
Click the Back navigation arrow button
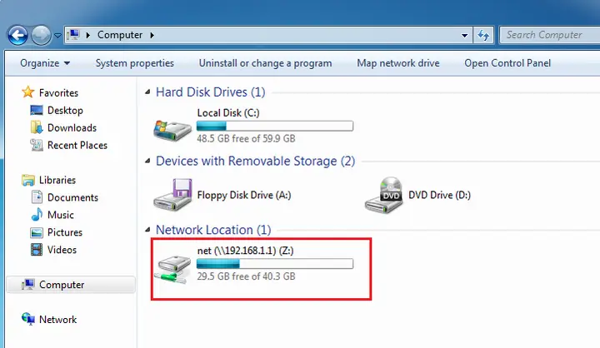(17, 36)
